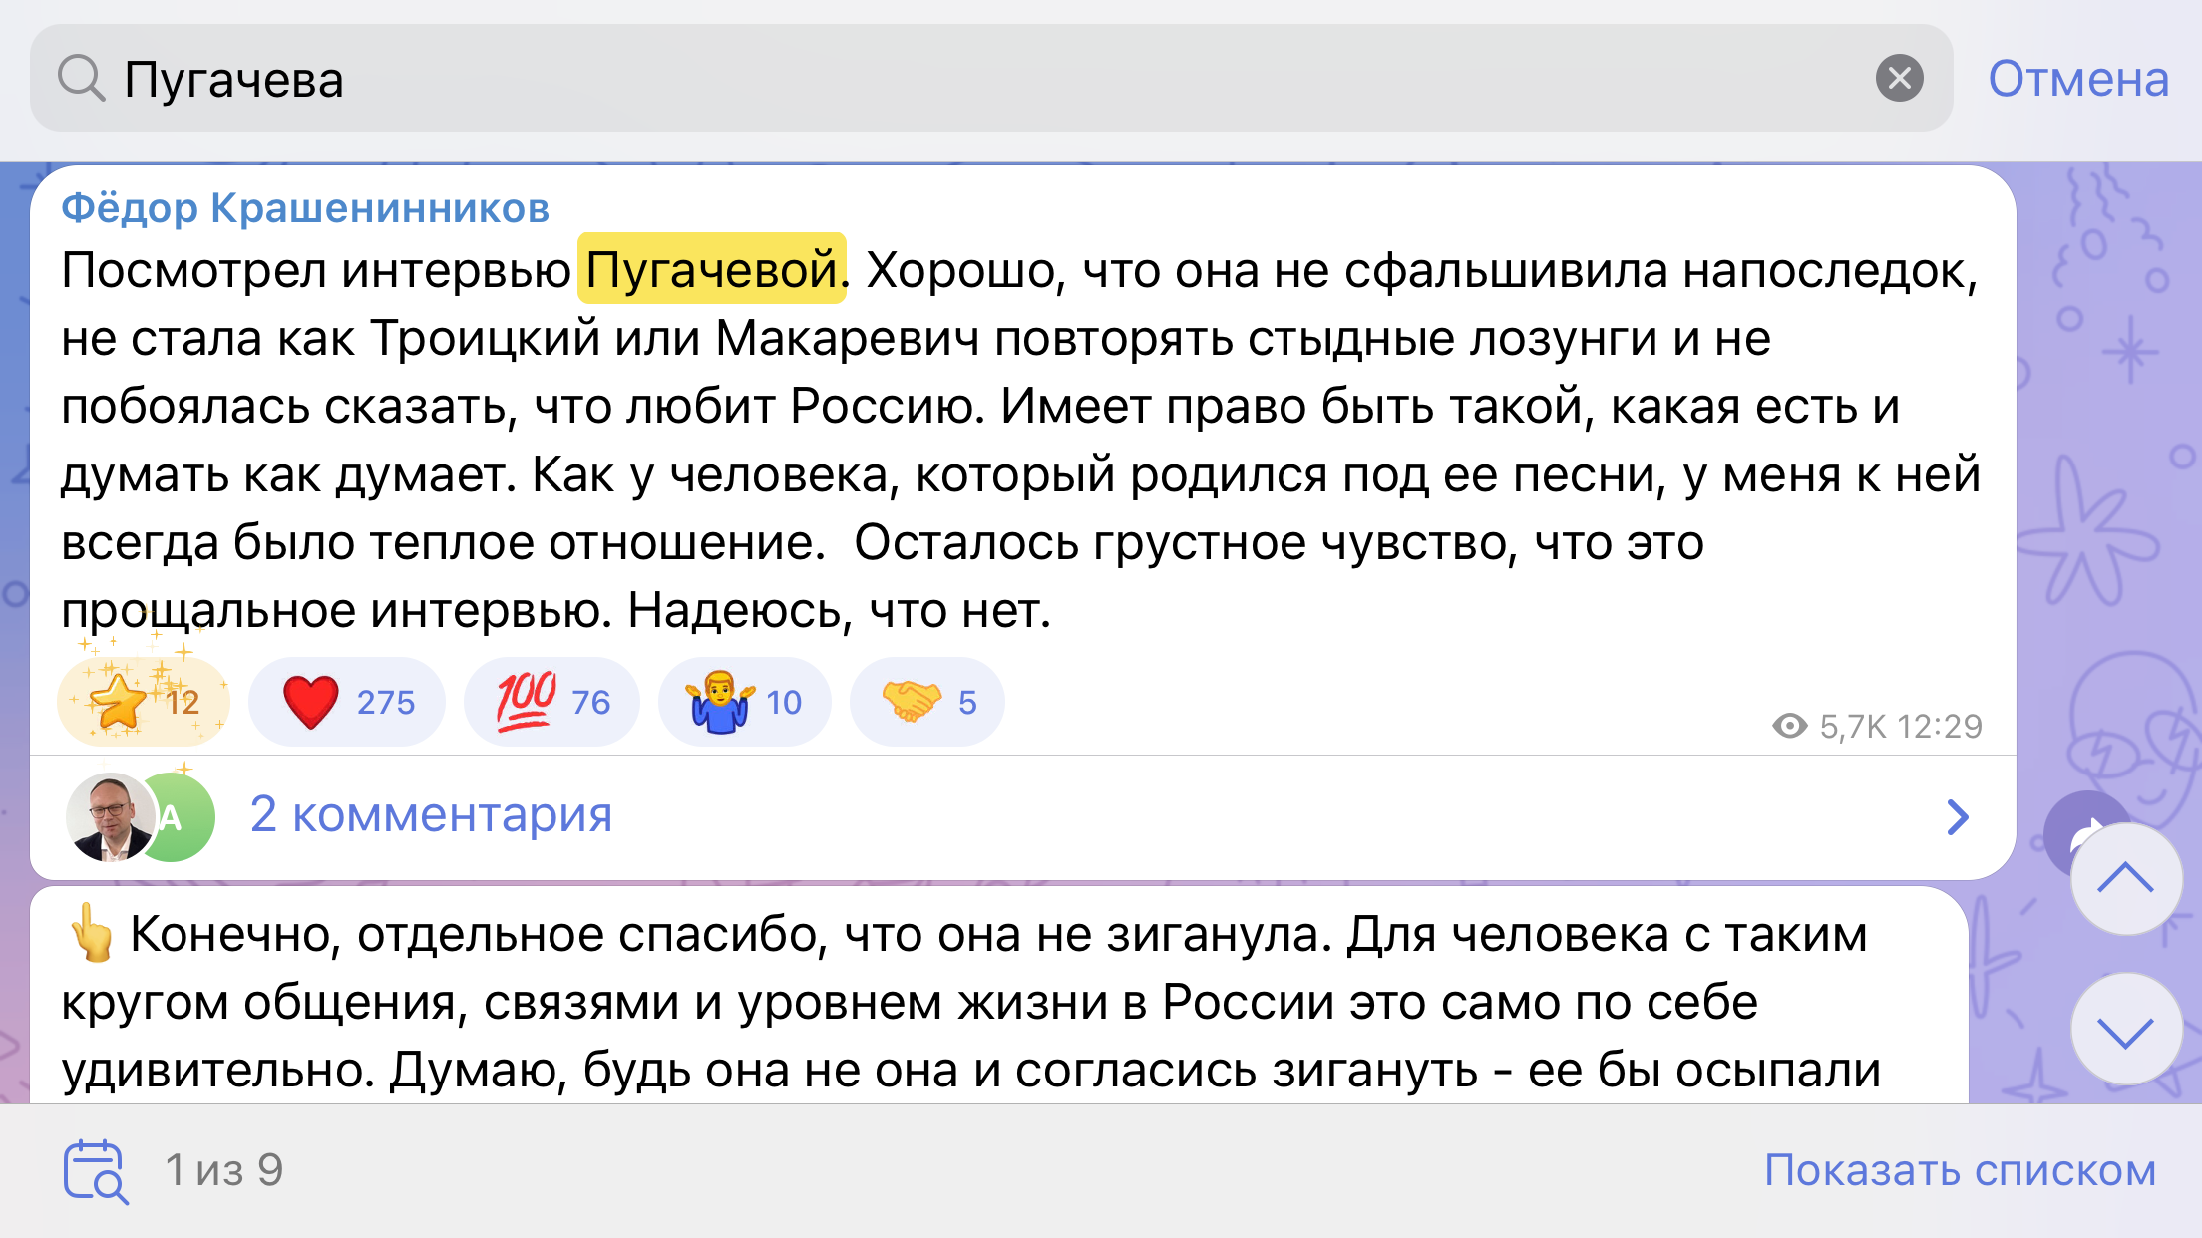Open Фёдор Крашенинников channel name

click(305, 208)
